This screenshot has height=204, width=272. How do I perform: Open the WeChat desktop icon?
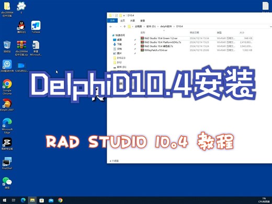pyautogui.click(x=7, y=183)
